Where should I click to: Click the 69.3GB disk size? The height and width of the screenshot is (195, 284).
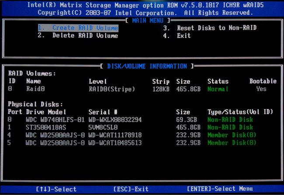pyautogui.click(x=187, y=120)
